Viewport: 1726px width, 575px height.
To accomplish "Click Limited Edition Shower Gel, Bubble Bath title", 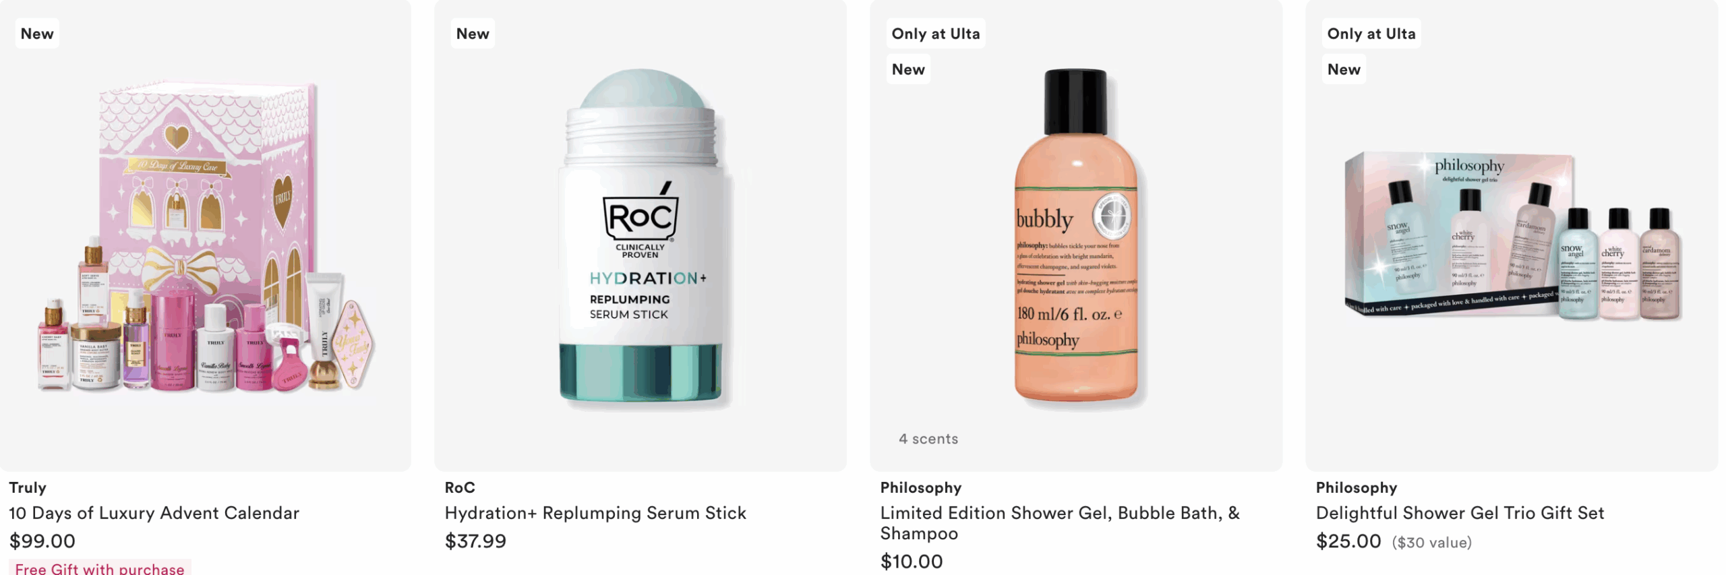I will (x=1060, y=523).
